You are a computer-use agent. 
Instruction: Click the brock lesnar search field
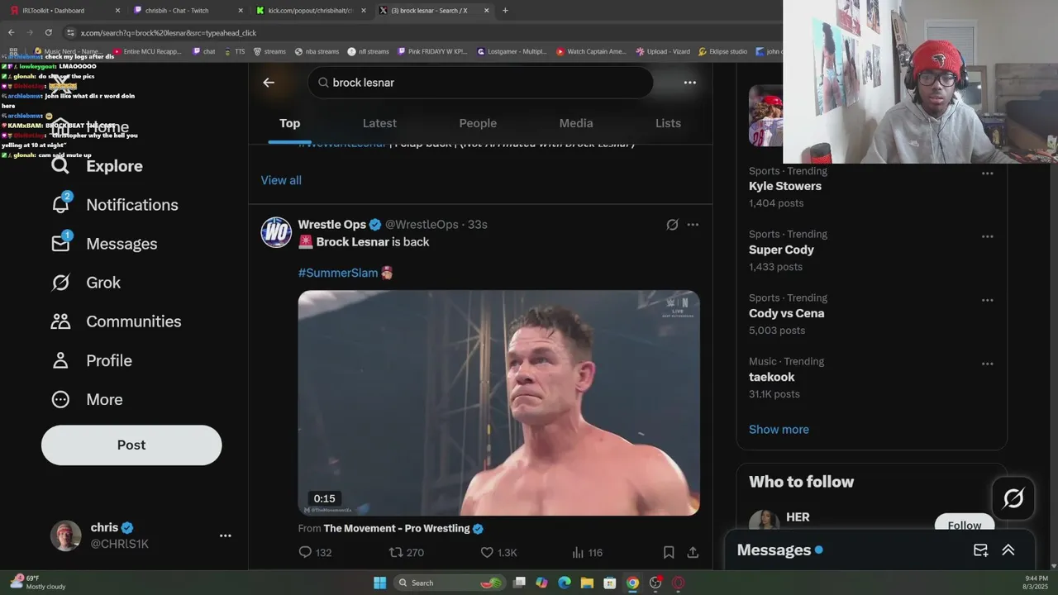[480, 83]
